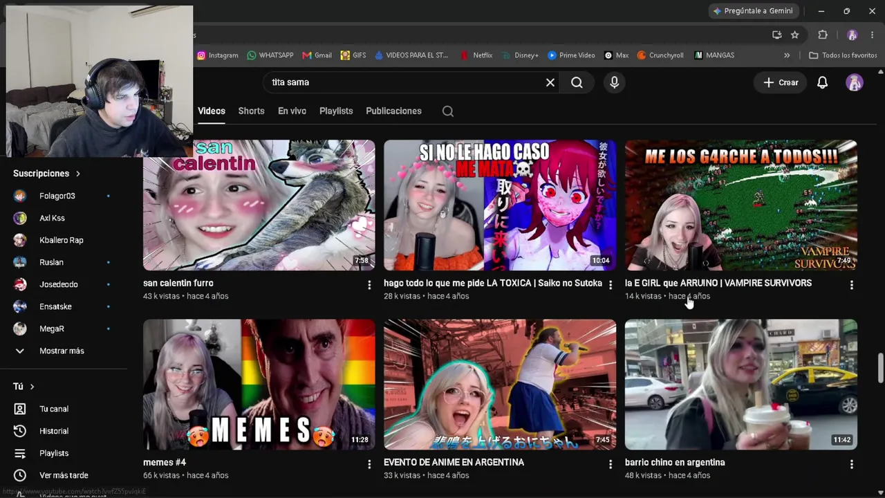Open options menu for 'memes #4'
Viewport: 885px width, 498px height.
(x=369, y=463)
